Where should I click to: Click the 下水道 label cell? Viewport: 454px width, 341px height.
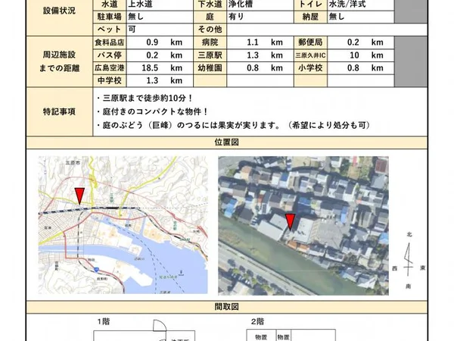pos(210,4)
